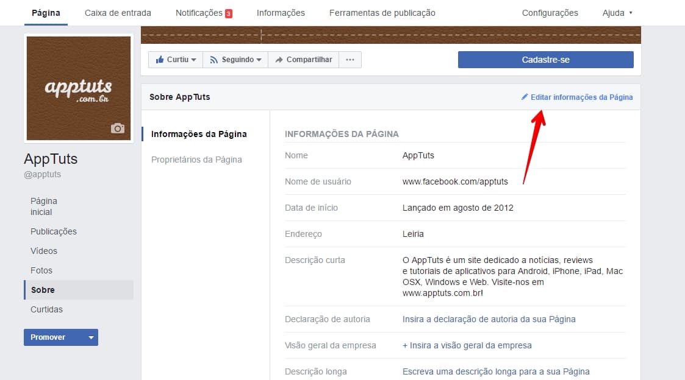Open Vídeos in the left sidebar
The width and height of the screenshot is (685, 380).
coord(44,251)
